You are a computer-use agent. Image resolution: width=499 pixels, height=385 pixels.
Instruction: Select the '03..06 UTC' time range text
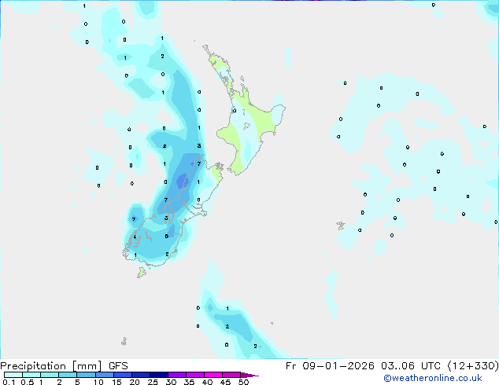pyautogui.click(x=411, y=366)
